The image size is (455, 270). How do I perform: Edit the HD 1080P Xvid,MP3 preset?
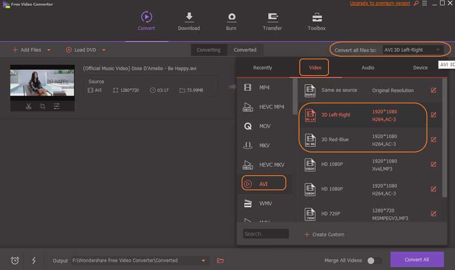433,164
